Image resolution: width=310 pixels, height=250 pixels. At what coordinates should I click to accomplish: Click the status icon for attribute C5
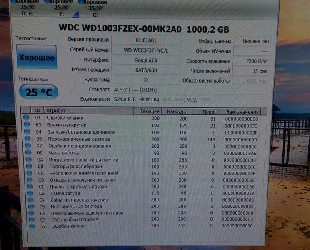[x=31, y=207]
